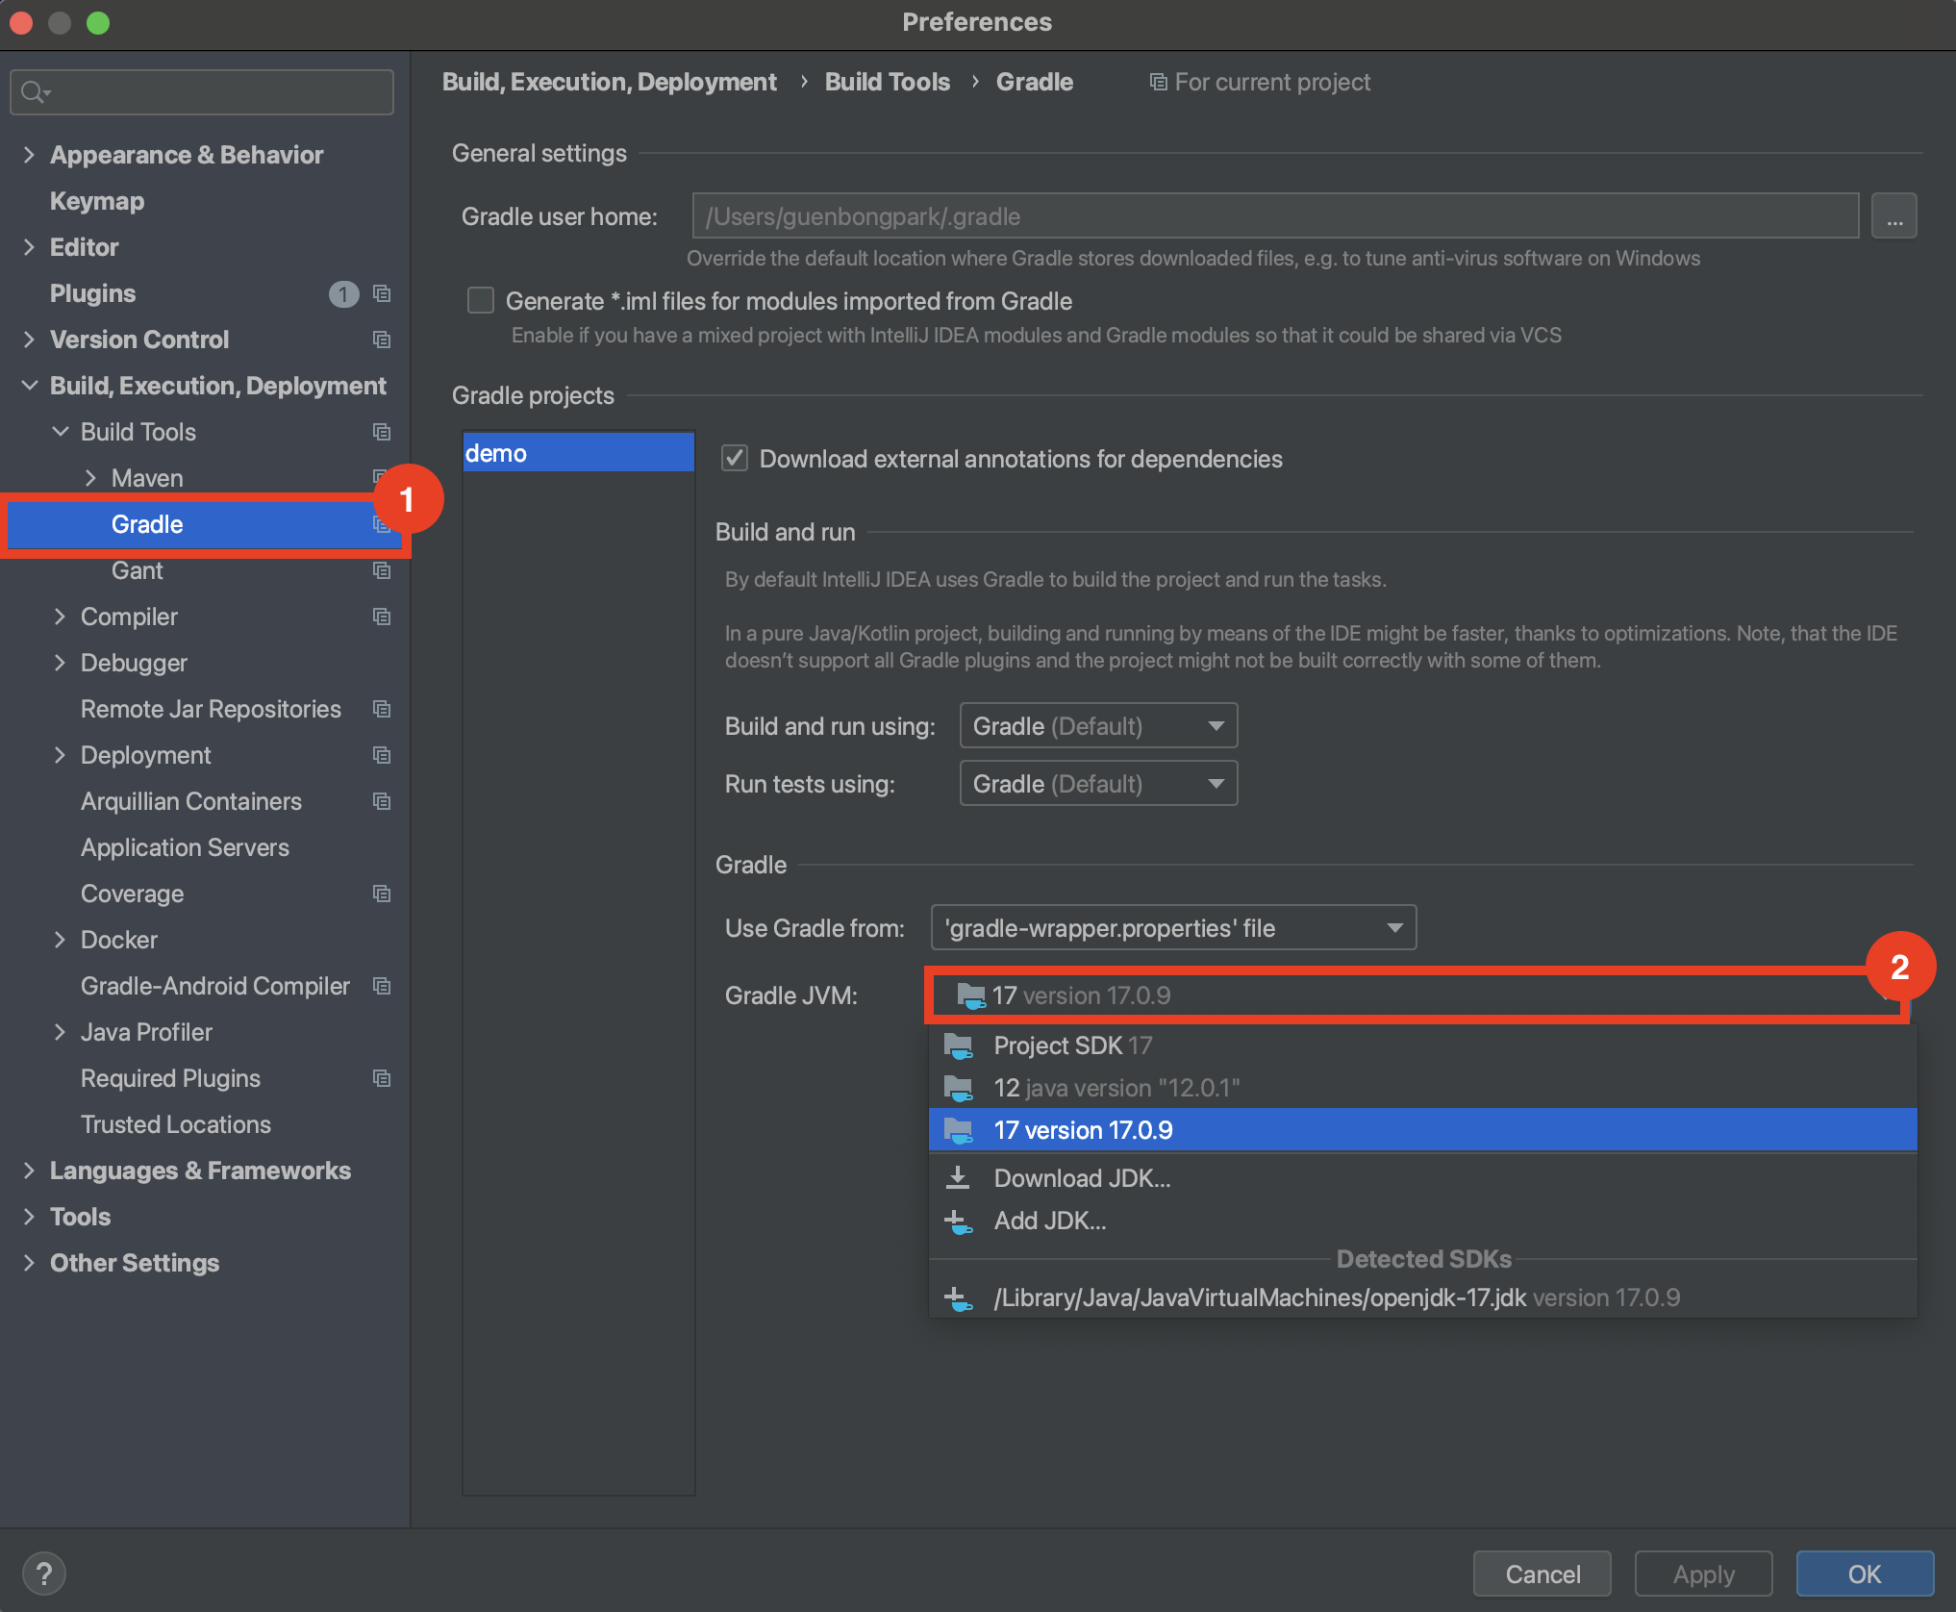Screen dimensions: 1956x1612
Task: Open the Build and run using dropdown
Action: tap(1097, 726)
